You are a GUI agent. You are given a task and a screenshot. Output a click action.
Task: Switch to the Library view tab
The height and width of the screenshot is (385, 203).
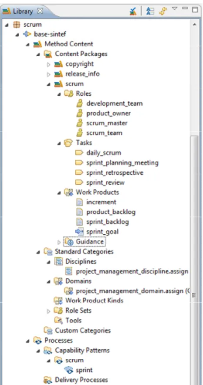pos(23,11)
